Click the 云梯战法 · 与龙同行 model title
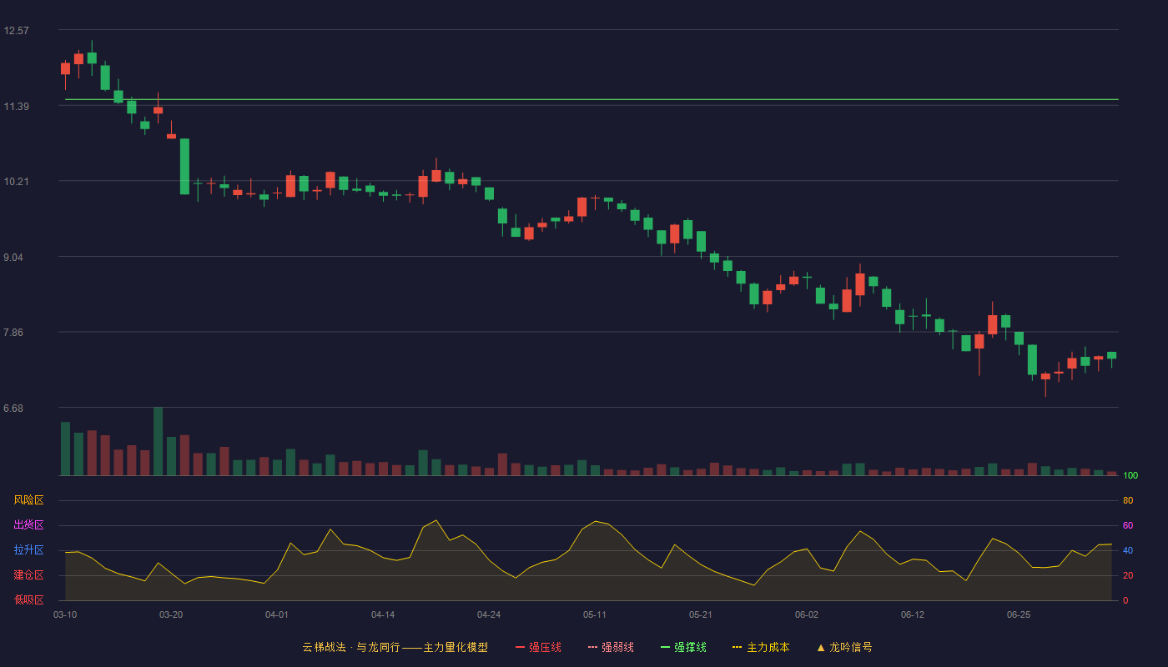The image size is (1168, 667). click(x=395, y=647)
